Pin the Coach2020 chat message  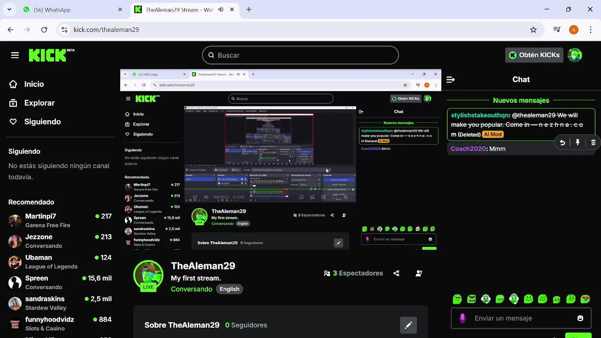578,143
